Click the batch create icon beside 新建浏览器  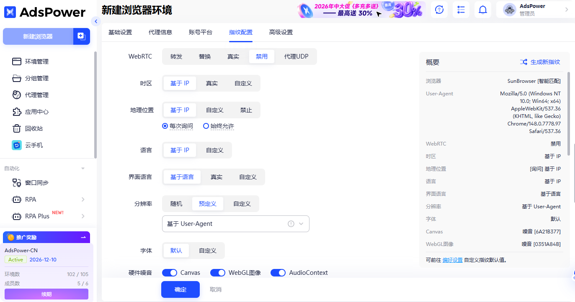(81, 36)
